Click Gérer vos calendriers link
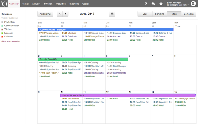The width and height of the screenshot is (198, 124). (x=11, y=41)
